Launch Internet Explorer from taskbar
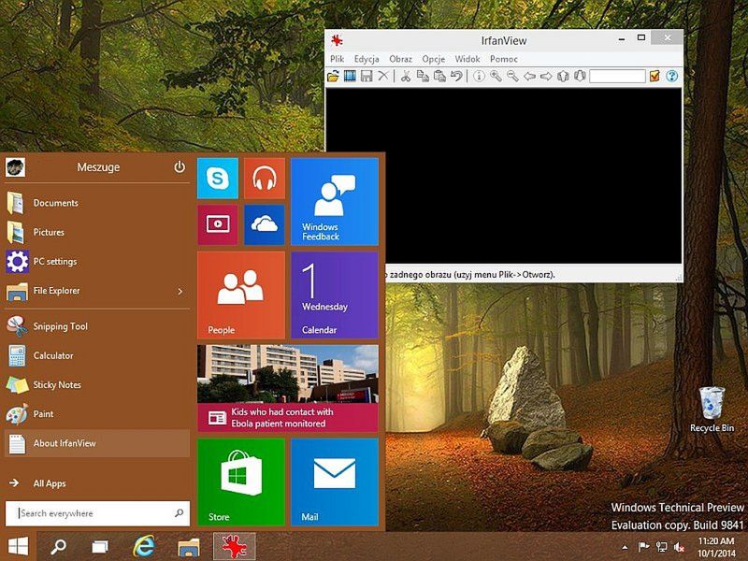The image size is (748, 561). coord(144,546)
